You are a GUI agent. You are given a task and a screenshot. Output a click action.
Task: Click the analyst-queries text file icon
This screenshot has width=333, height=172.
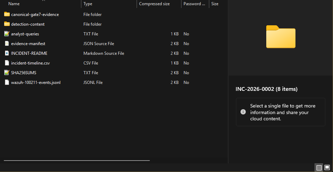pos(7,34)
